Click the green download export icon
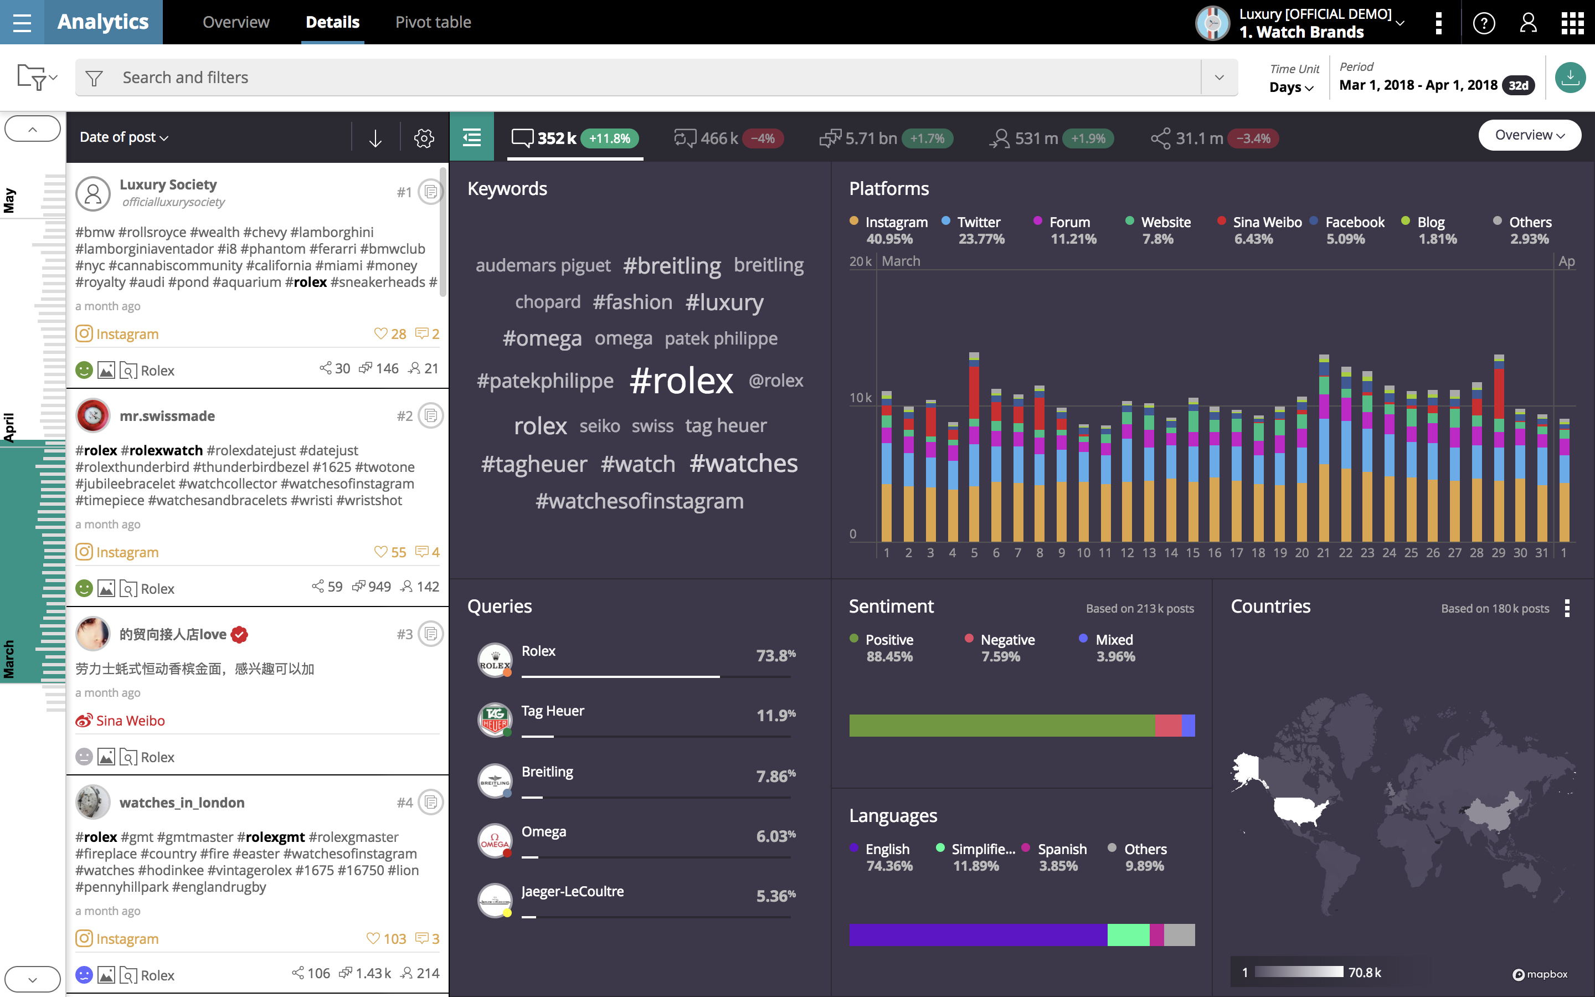Image resolution: width=1595 pixels, height=997 pixels. click(1570, 78)
